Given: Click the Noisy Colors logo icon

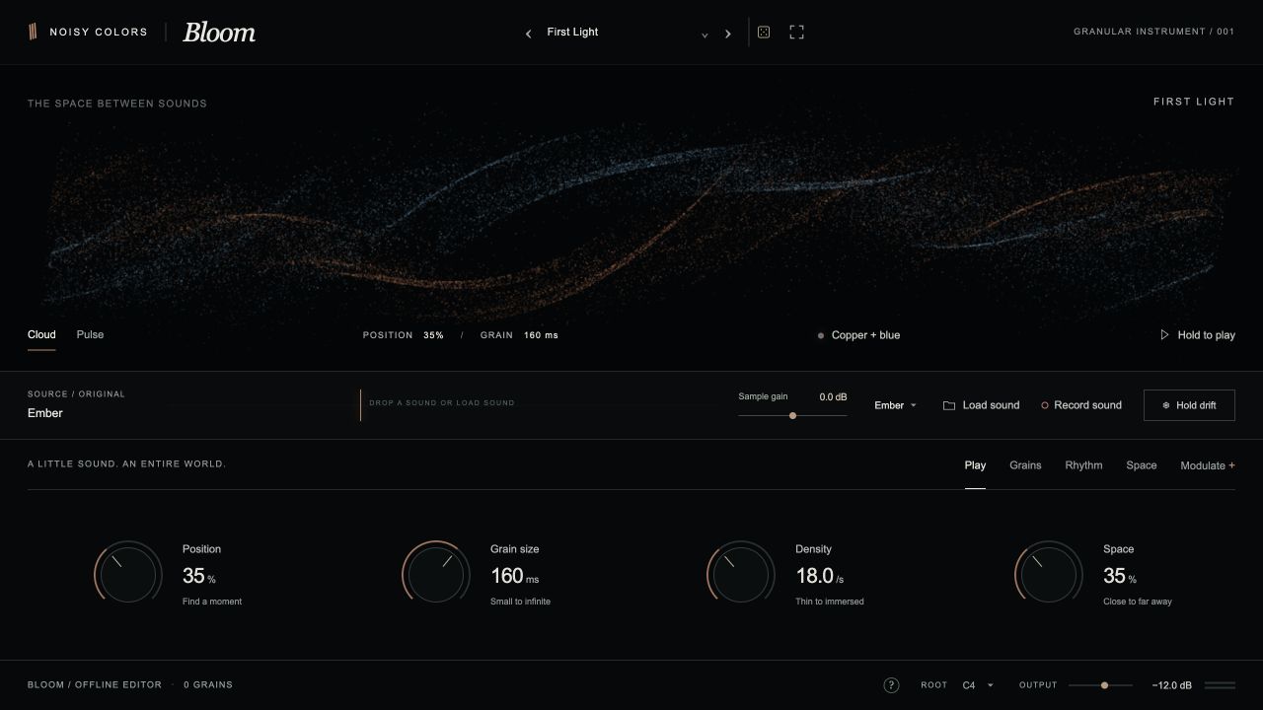Looking at the screenshot, I should click(x=33, y=32).
